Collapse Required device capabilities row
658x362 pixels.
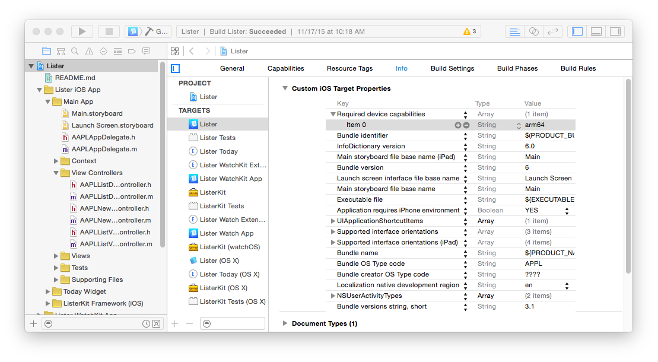point(333,115)
